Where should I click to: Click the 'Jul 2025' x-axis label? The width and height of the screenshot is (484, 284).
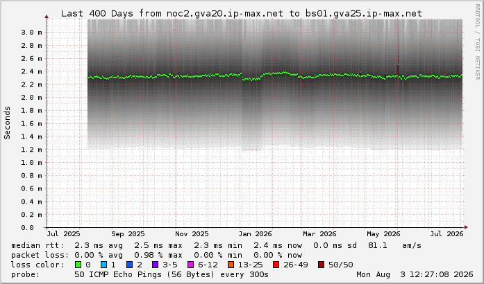coord(64,234)
